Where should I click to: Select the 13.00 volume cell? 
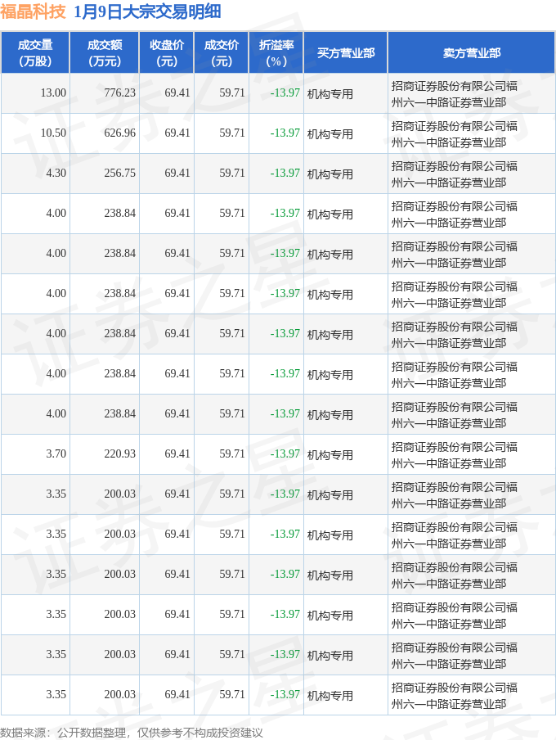coord(53,92)
